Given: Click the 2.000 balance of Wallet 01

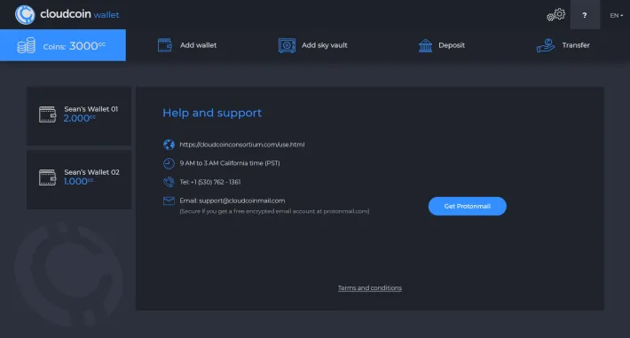Looking at the screenshot, I should (80, 119).
